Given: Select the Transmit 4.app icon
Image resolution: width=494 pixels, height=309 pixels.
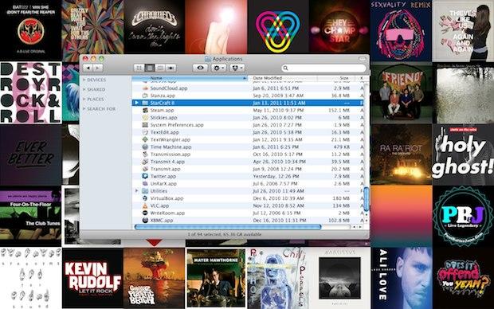Looking at the screenshot, I should (145, 162).
